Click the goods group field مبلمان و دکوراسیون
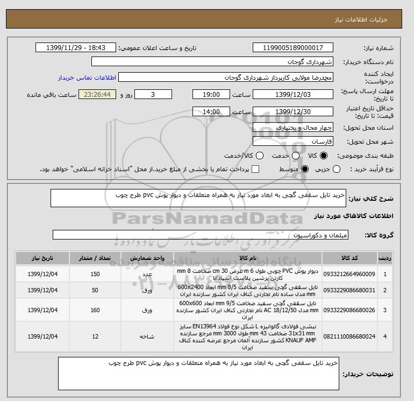414x401 pixels. [x=201, y=235]
